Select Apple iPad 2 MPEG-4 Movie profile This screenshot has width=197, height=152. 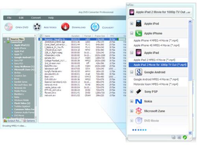(x=154, y=60)
